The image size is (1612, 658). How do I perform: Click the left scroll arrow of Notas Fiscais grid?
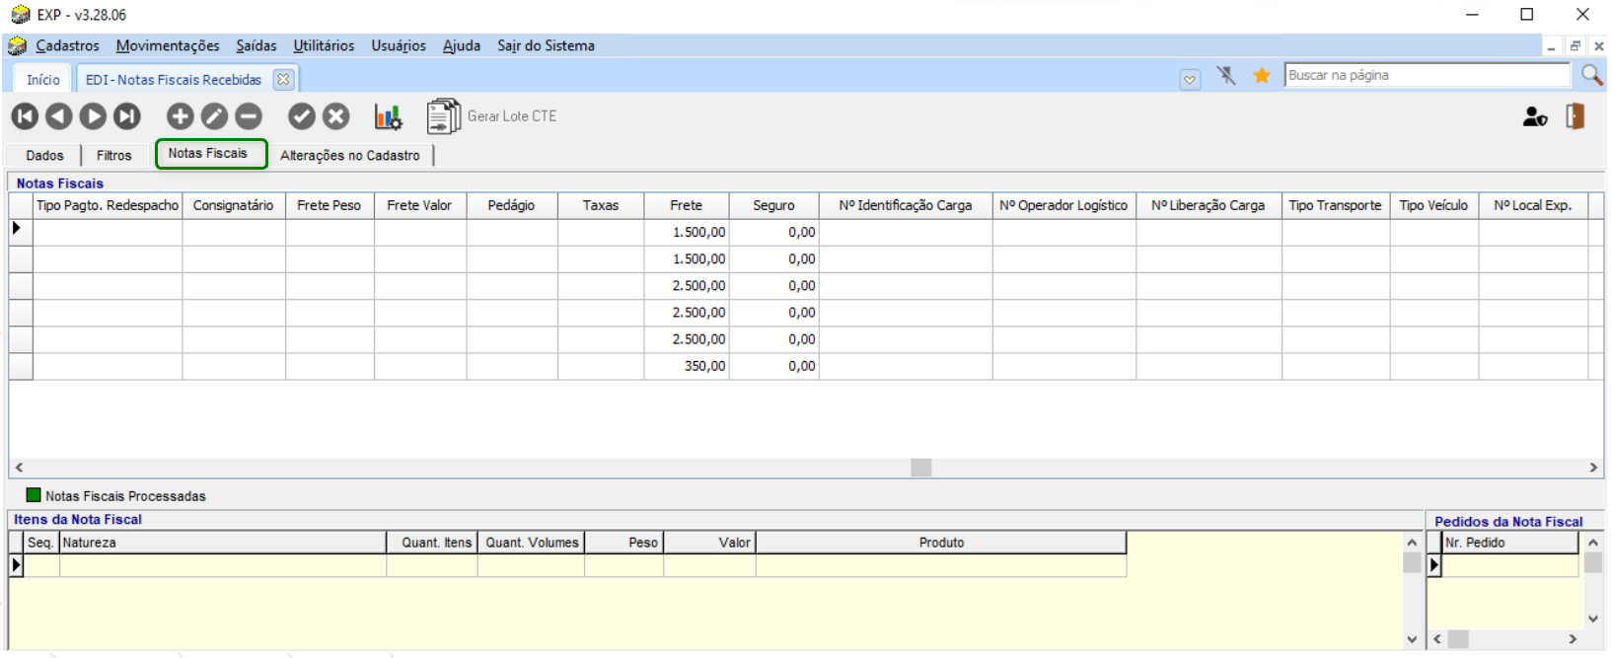click(x=19, y=468)
